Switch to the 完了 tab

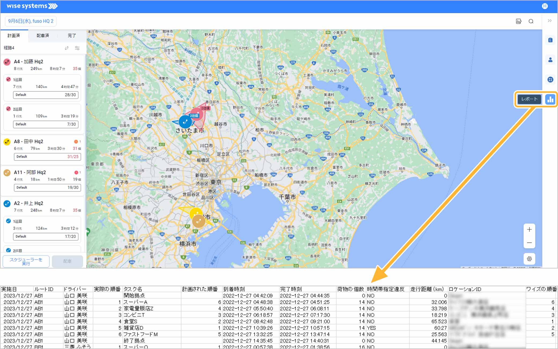[72, 36]
